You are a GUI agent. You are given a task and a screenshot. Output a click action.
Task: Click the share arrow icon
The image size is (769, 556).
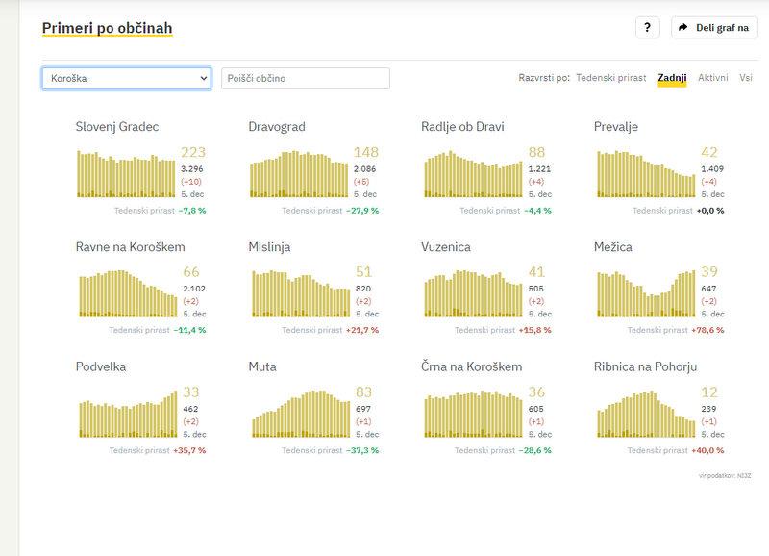pyautogui.click(x=683, y=28)
